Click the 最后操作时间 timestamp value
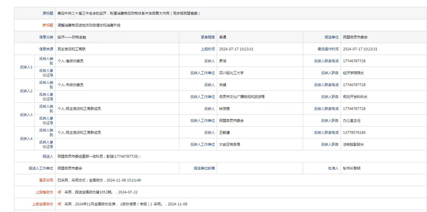427x212 pixels. (x=360, y=49)
